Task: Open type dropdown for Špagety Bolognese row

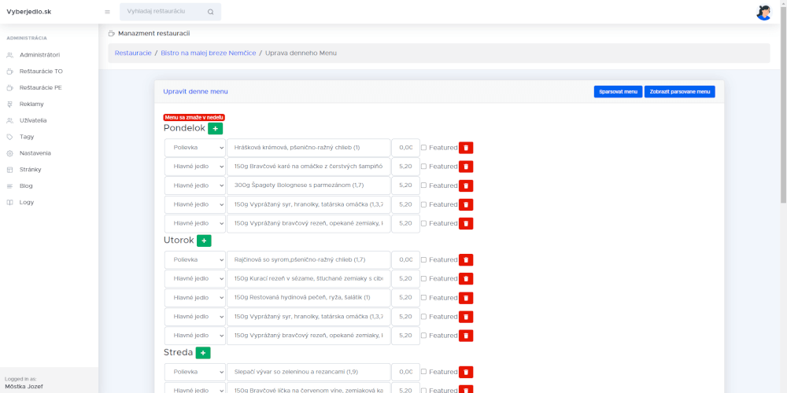Action: 194,185
